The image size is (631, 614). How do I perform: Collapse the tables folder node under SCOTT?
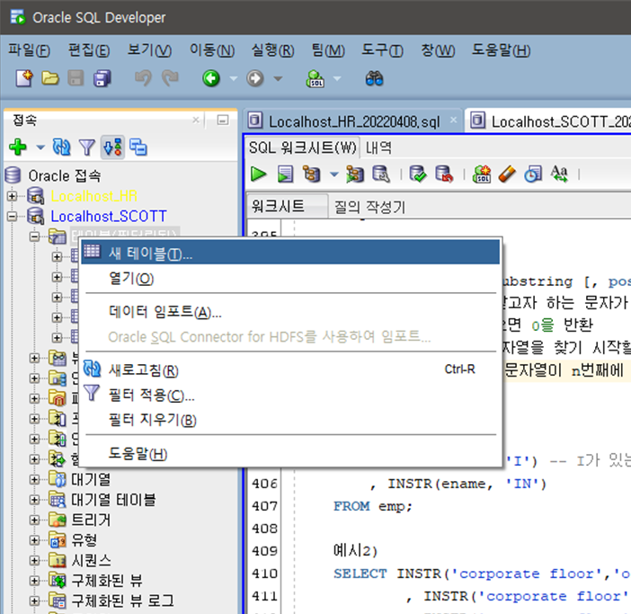point(35,236)
